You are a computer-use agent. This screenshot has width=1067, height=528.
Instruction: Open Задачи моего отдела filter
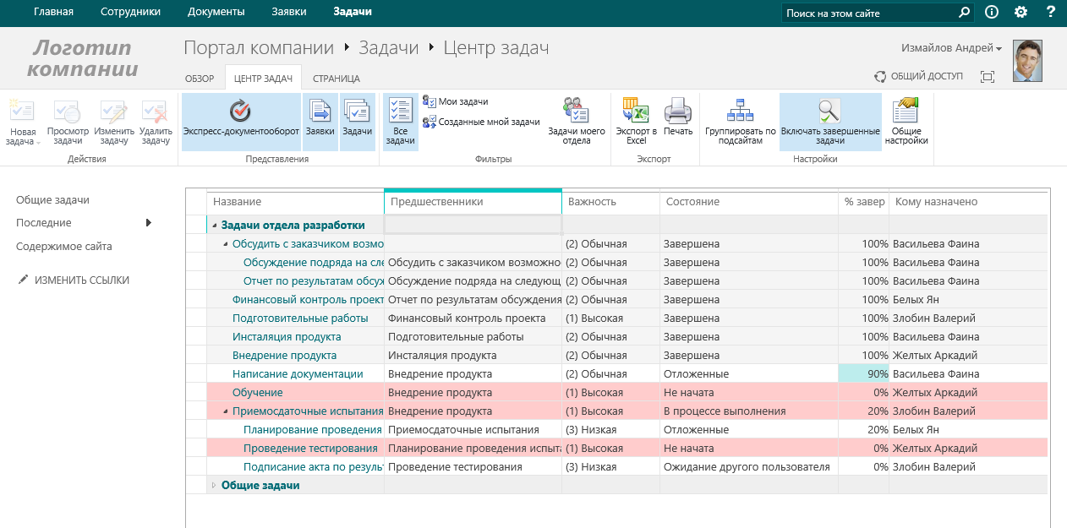coord(576,121)
